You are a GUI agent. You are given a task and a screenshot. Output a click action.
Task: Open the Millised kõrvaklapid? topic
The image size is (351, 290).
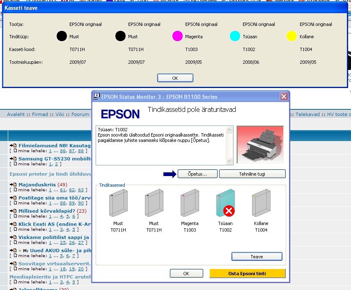(47, 211)
